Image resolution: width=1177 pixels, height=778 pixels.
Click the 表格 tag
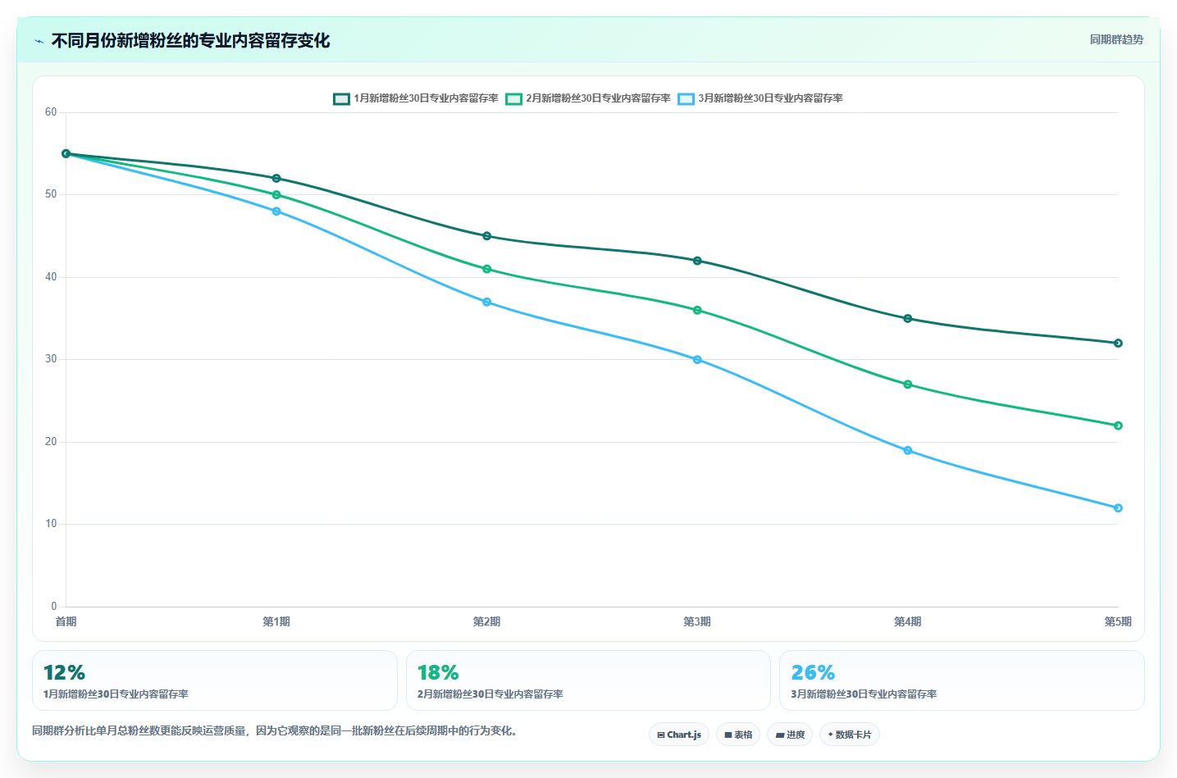[738, 735]
